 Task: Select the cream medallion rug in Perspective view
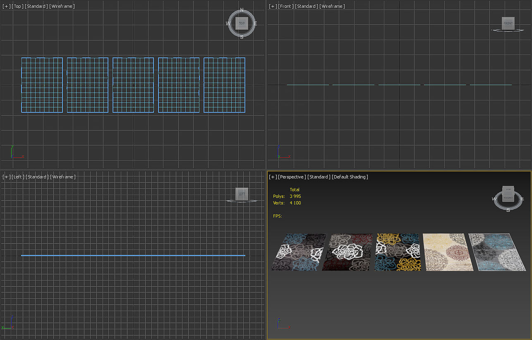(448, 252)
